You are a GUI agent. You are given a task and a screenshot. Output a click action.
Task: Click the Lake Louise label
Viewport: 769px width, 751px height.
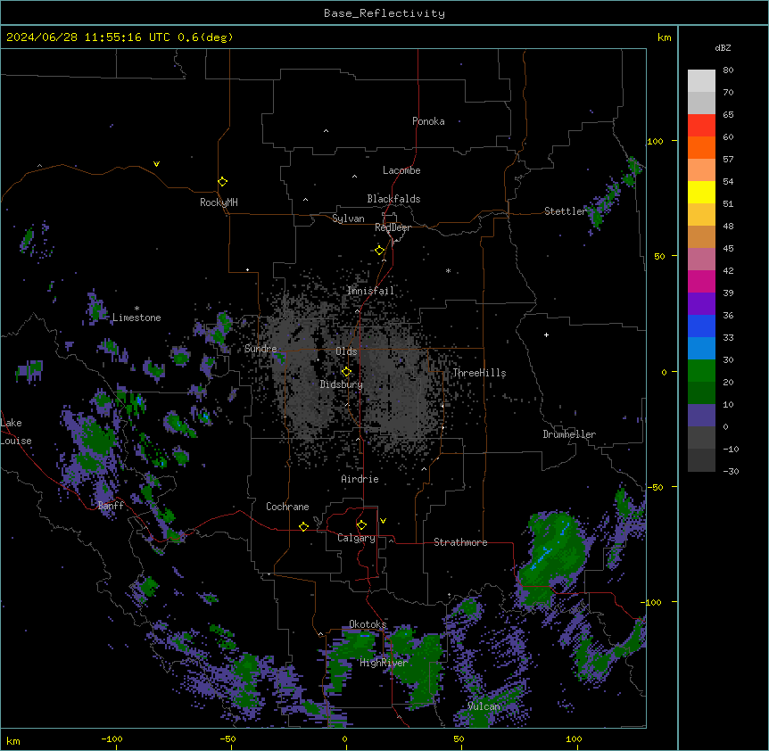[16, 432]
